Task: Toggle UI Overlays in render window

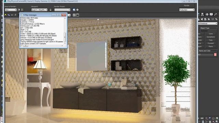Action: pos(74,15)
